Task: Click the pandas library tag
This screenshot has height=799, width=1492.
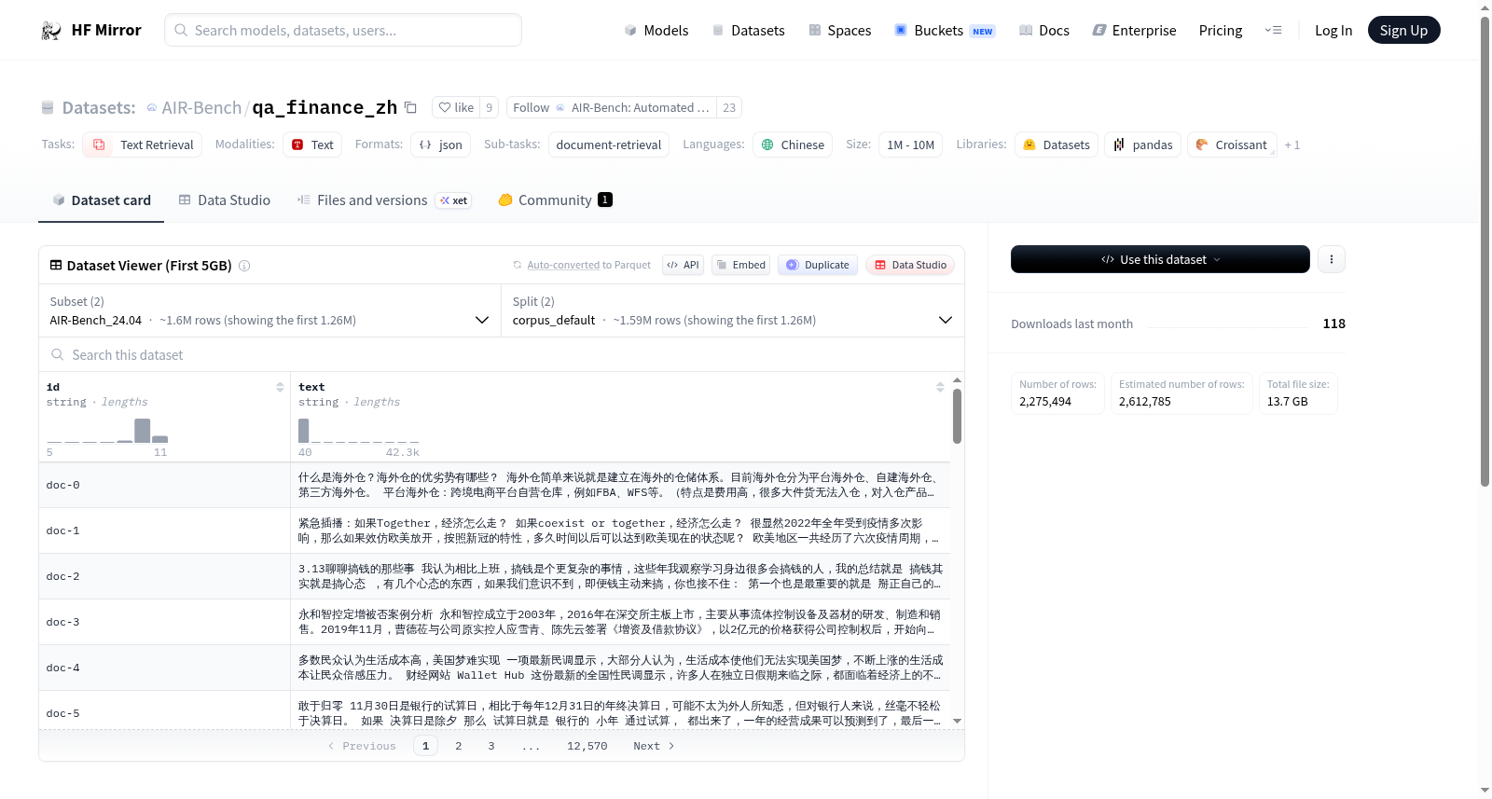Action: click(1142, 145)
